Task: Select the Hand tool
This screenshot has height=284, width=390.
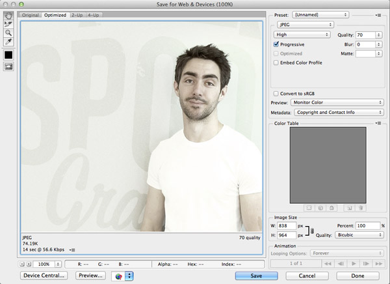Action: pos(8,15)
